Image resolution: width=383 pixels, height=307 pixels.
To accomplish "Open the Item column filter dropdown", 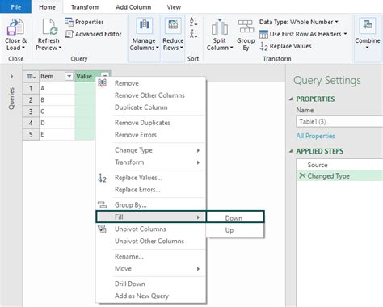I will click(x=69, y=77).
